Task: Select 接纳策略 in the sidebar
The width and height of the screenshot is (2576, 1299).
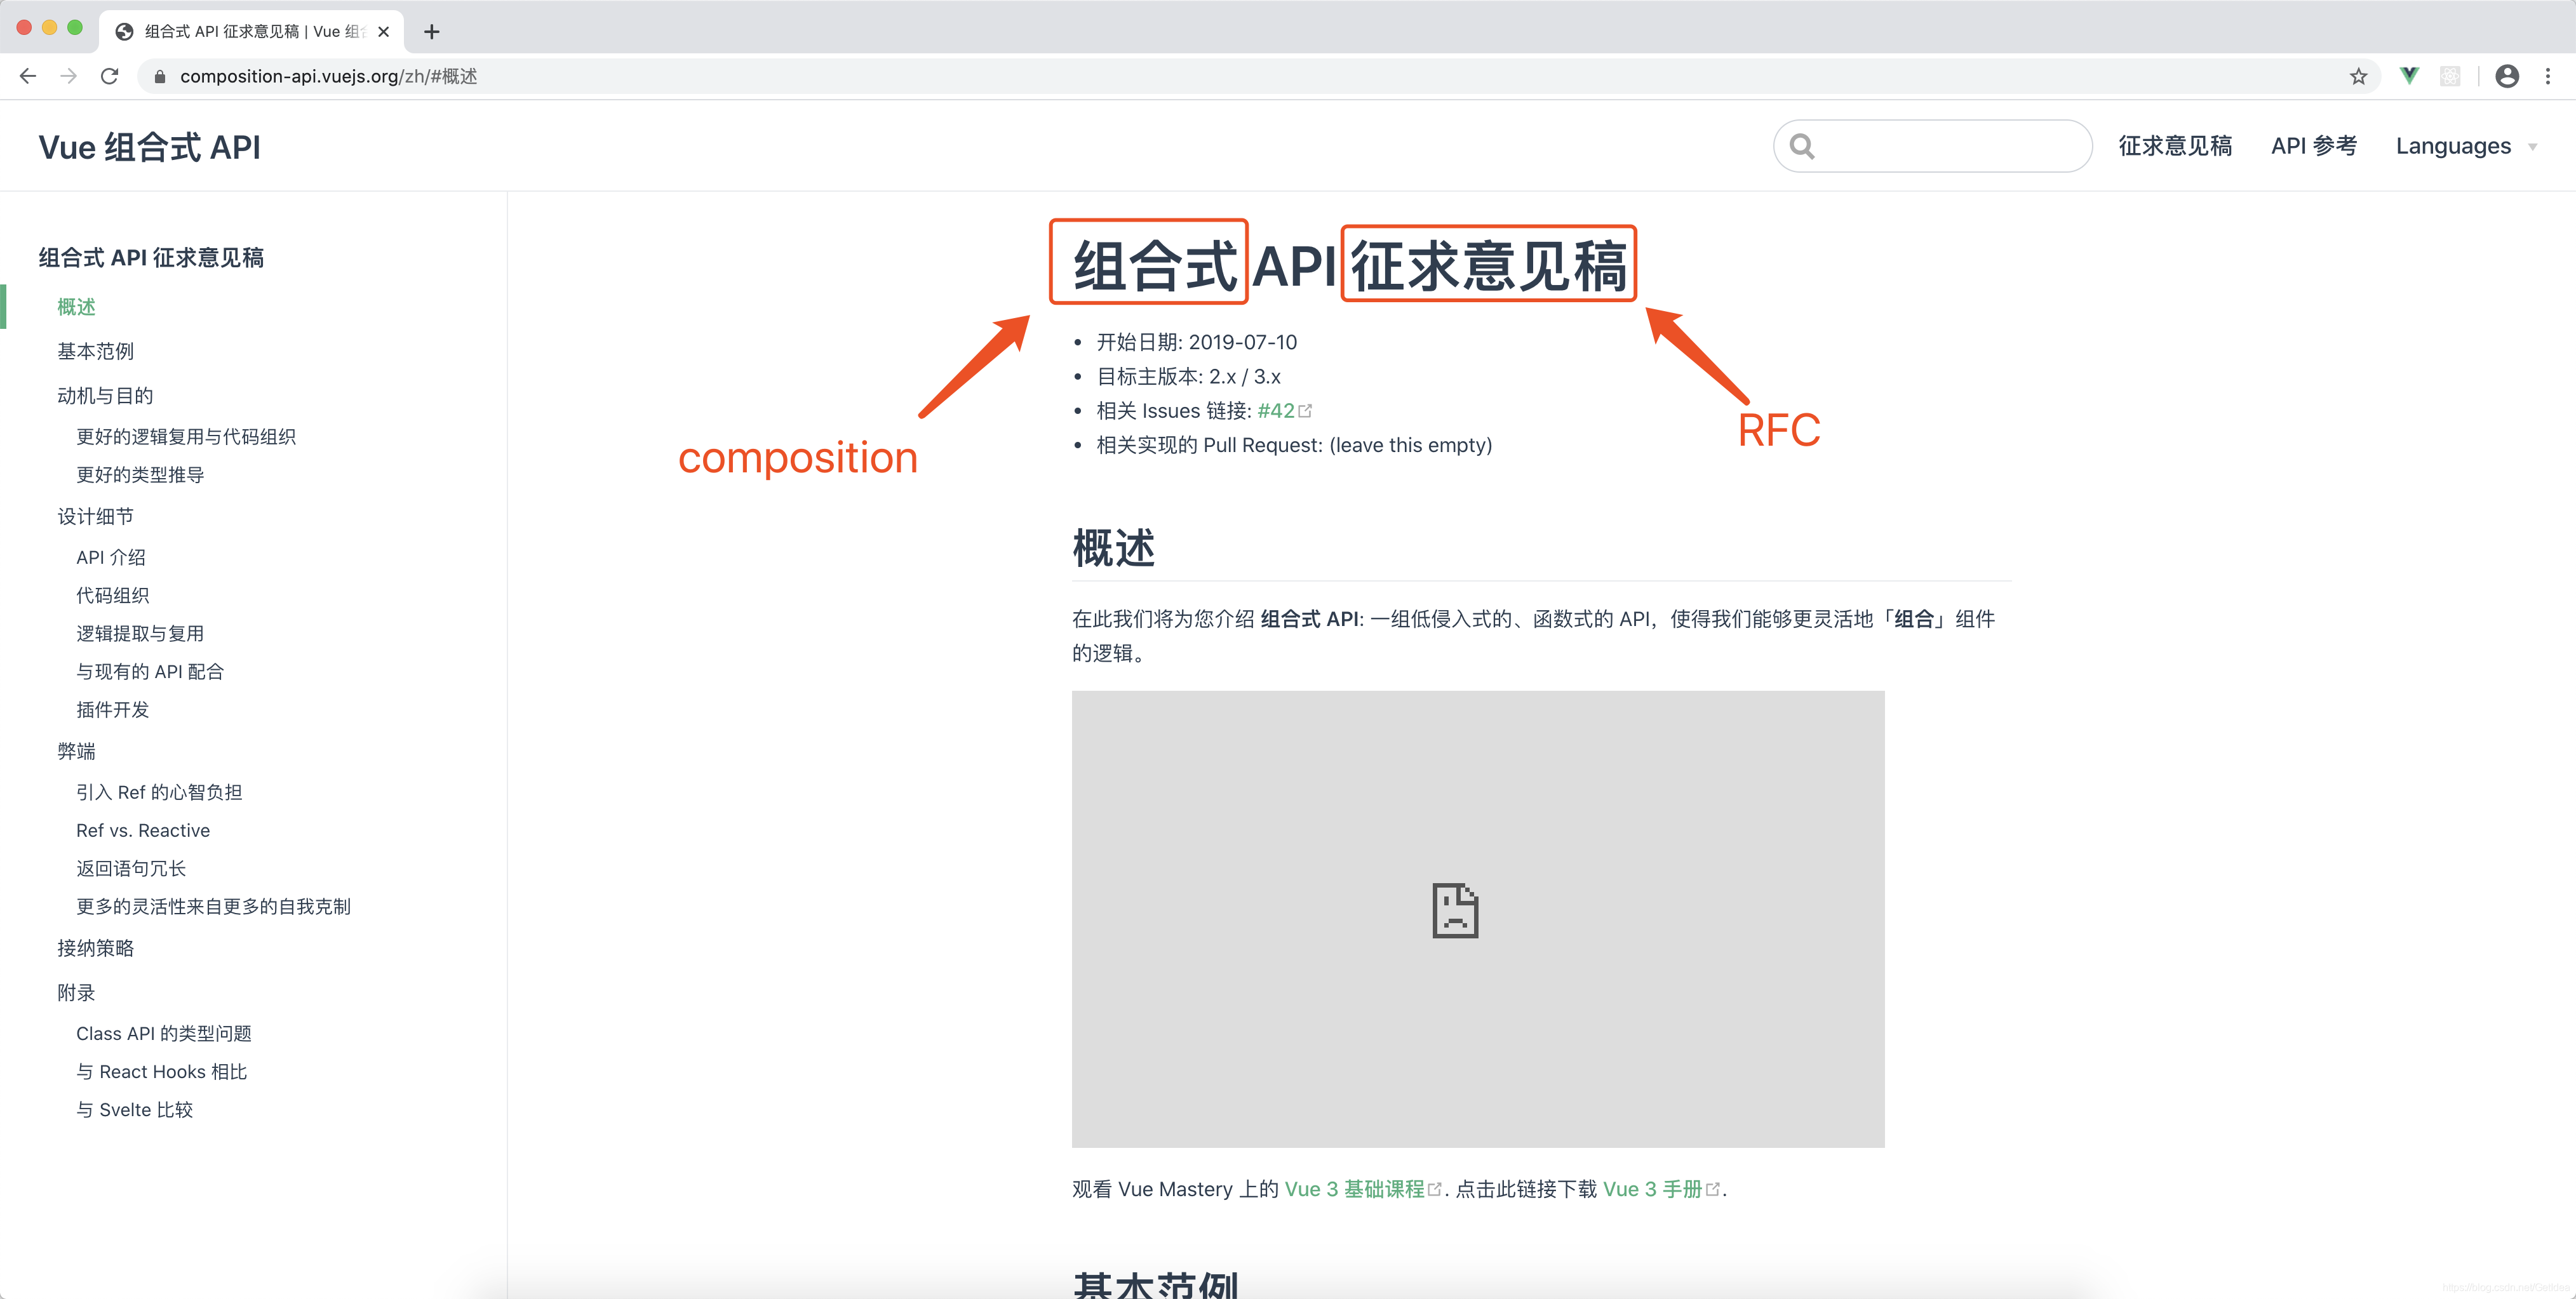Action: (x=95, y=948)
